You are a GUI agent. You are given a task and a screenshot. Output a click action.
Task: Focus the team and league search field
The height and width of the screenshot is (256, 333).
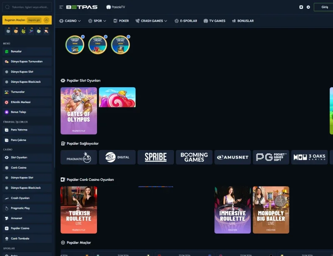[27, 7]
